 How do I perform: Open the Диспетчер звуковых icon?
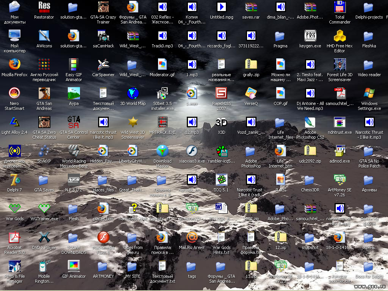(14, 151)
